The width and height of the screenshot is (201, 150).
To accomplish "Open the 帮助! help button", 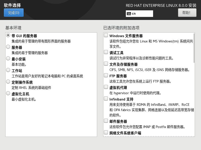I will coord(187,13).
